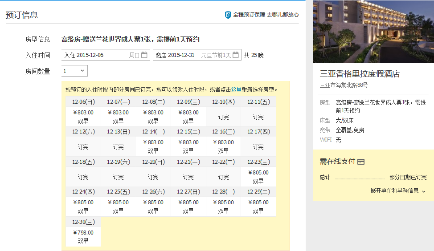Open the 三亚香格里拉度假酒店 hotel name

[x=360, y=74]
